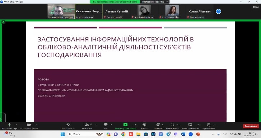Screen dimensions: 261x138
Task: Open File Explorer from taskbar
Action: click(138, 134)
